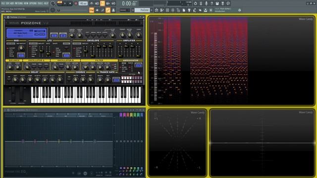Click the circular undo history icon
This screenshot has height=178, width=317.
tap(195, 3)
